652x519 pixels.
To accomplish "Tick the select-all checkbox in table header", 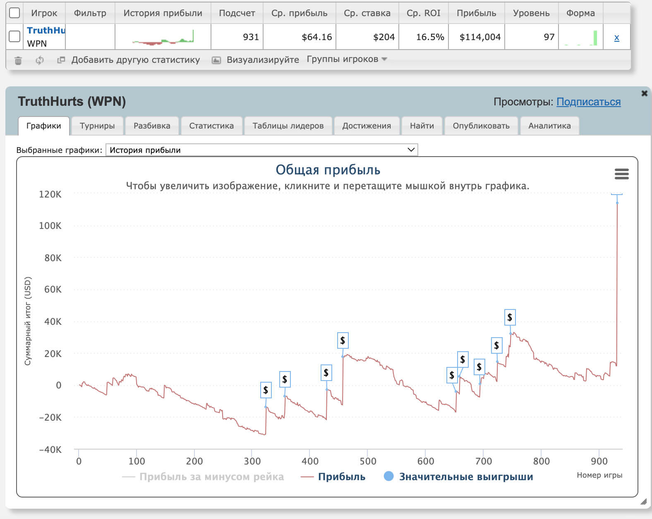I will point(14,13).
